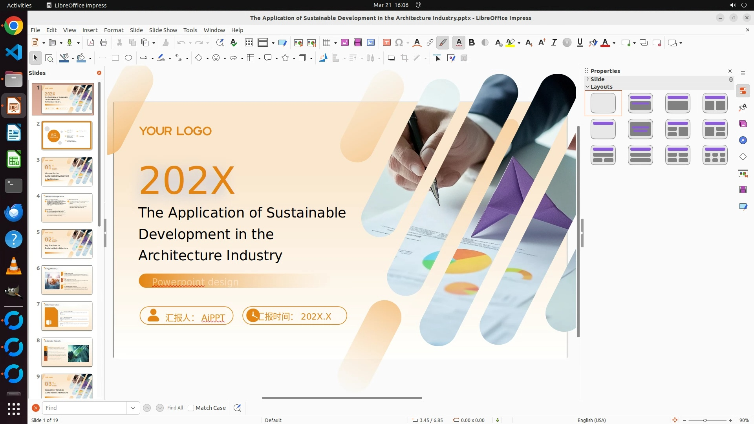Toggle Bold text formatting
The image size is (754, 424).
tap(472, 43)
